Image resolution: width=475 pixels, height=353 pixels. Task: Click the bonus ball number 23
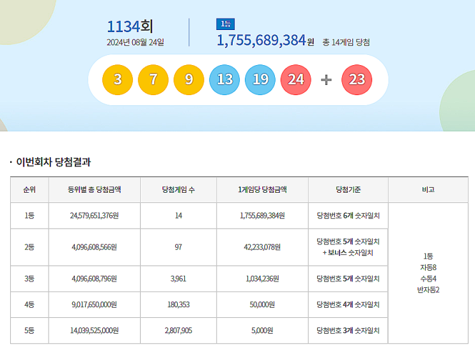click(357, 80)
